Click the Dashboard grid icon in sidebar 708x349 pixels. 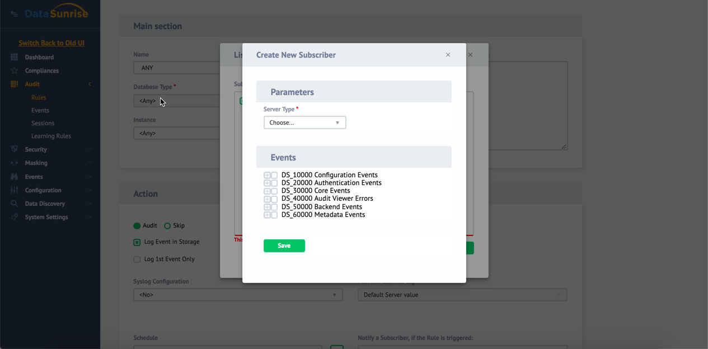tap(15, 57)
